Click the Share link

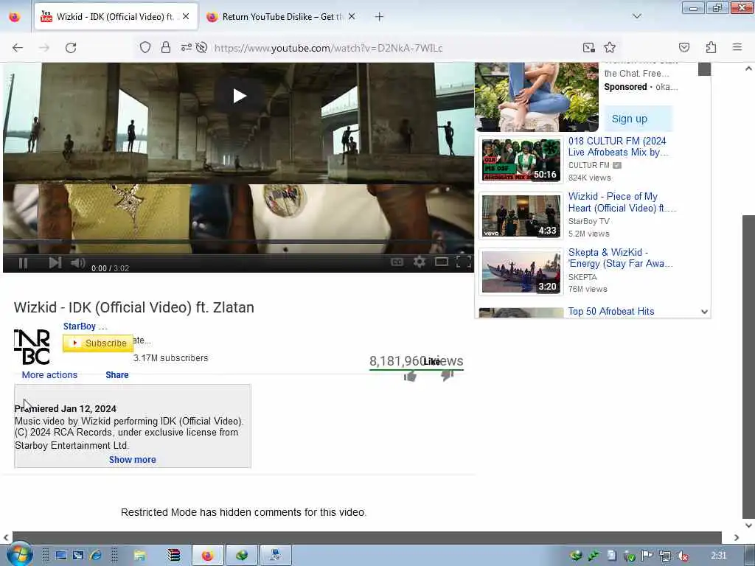pyautogui.click(x=117, y=375)
